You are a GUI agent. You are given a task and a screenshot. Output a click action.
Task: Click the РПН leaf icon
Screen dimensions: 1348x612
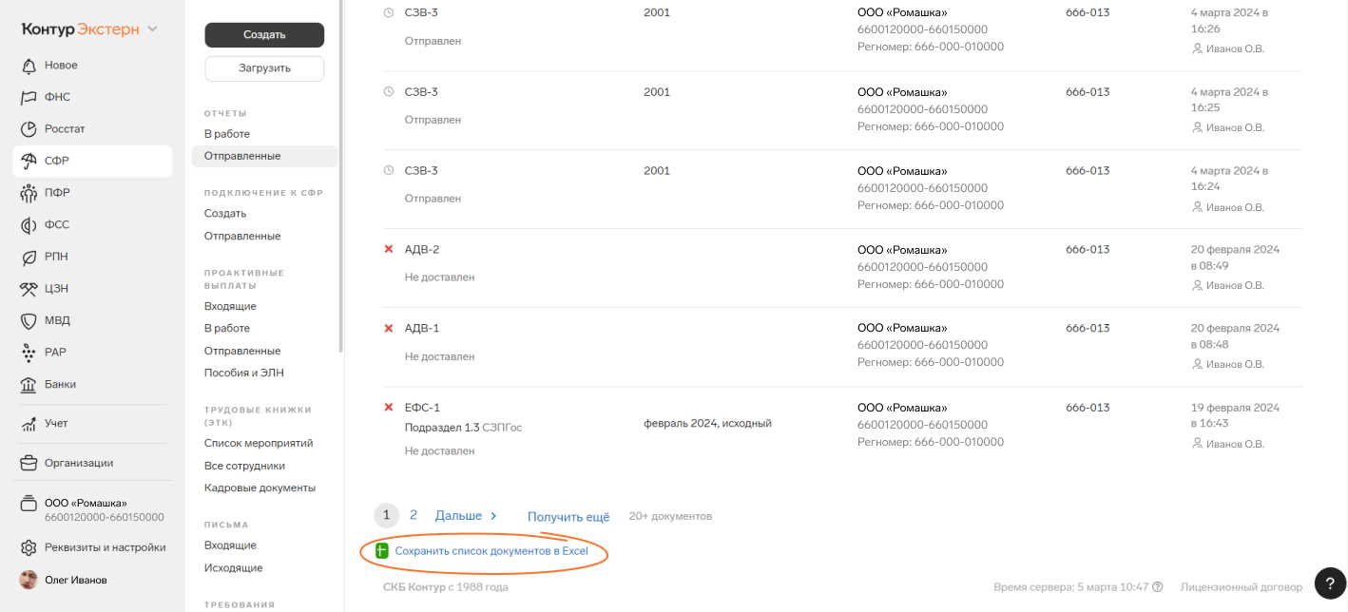(x=29, y=257)
